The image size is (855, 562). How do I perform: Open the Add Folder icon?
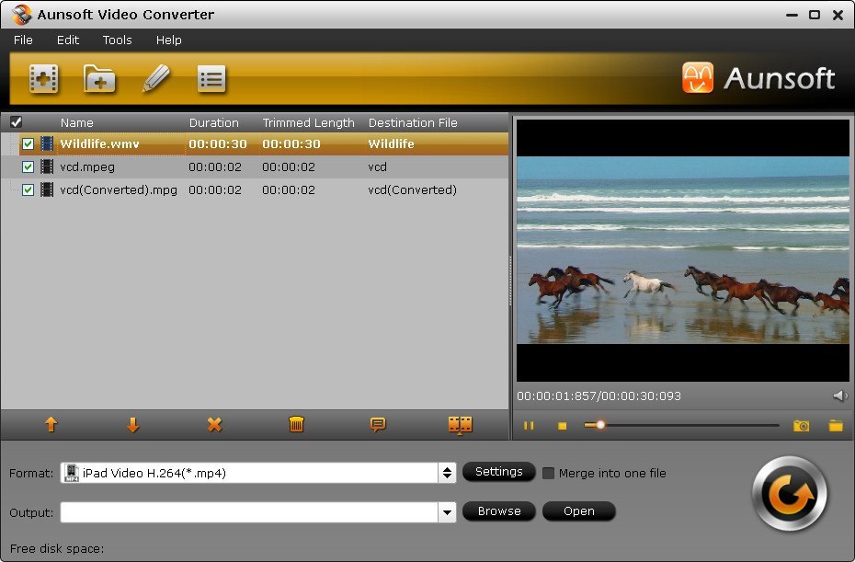coord(99,79)
